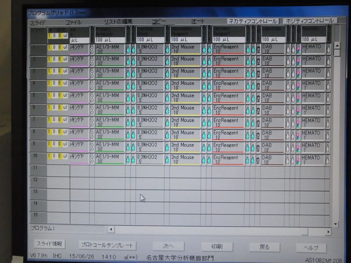Viewport: 351px width, 263px height.
Task: Select HEMATO cell in slide 2 row
Action: pos(313,61)
